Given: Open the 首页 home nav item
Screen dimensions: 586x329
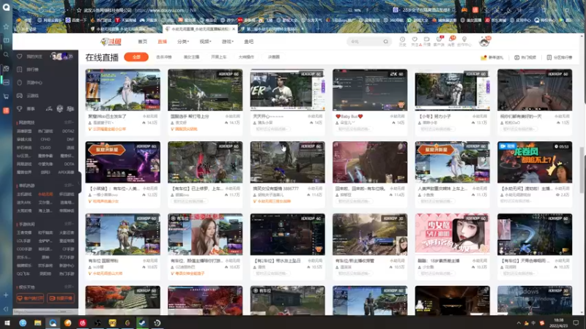Looking at the screenshot, I should [142, 42].
